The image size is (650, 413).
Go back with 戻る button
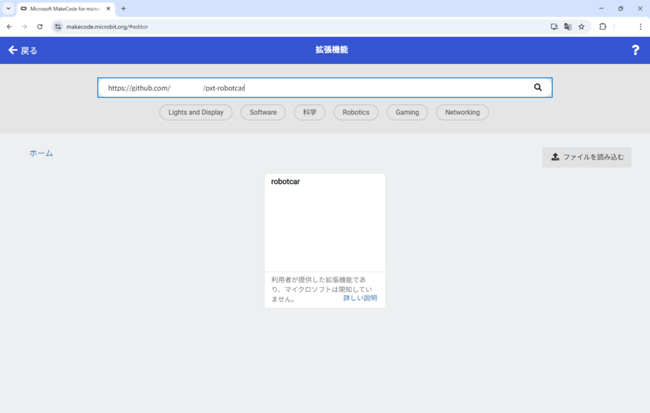[23, 50]
